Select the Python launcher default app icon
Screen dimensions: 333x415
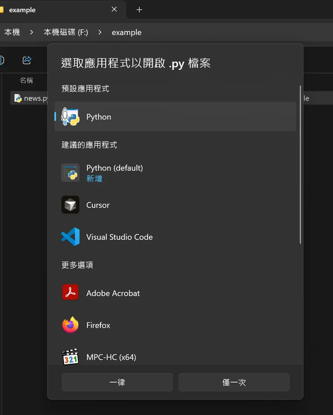pyautogui.click(x=70, y=117)
